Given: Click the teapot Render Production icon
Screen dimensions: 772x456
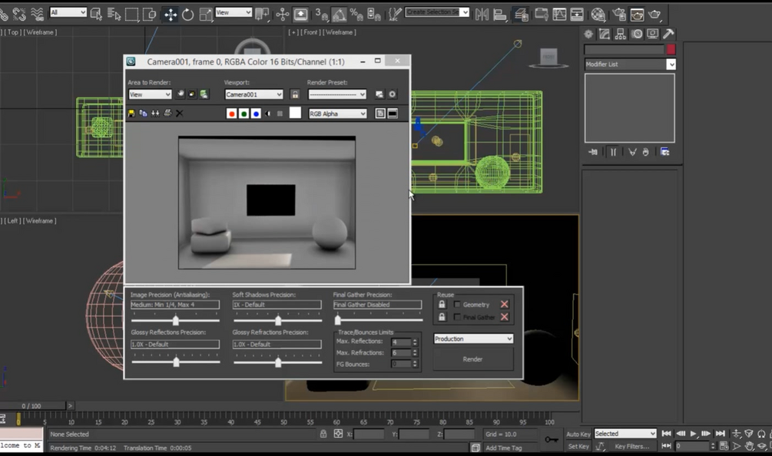Looking at the screenshot, I should tap(654, 15).
